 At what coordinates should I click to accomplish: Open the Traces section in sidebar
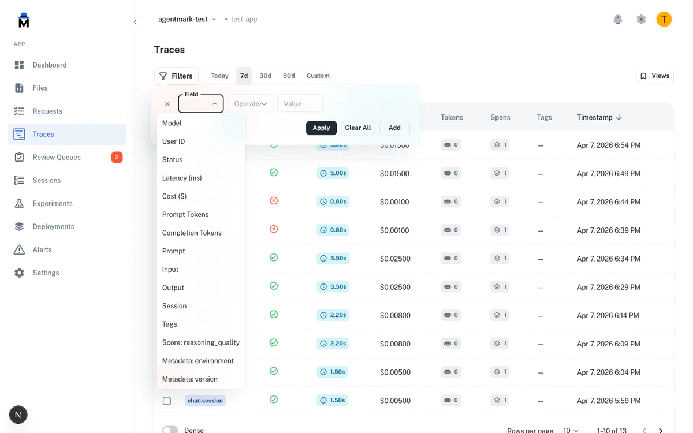(43, 133)
